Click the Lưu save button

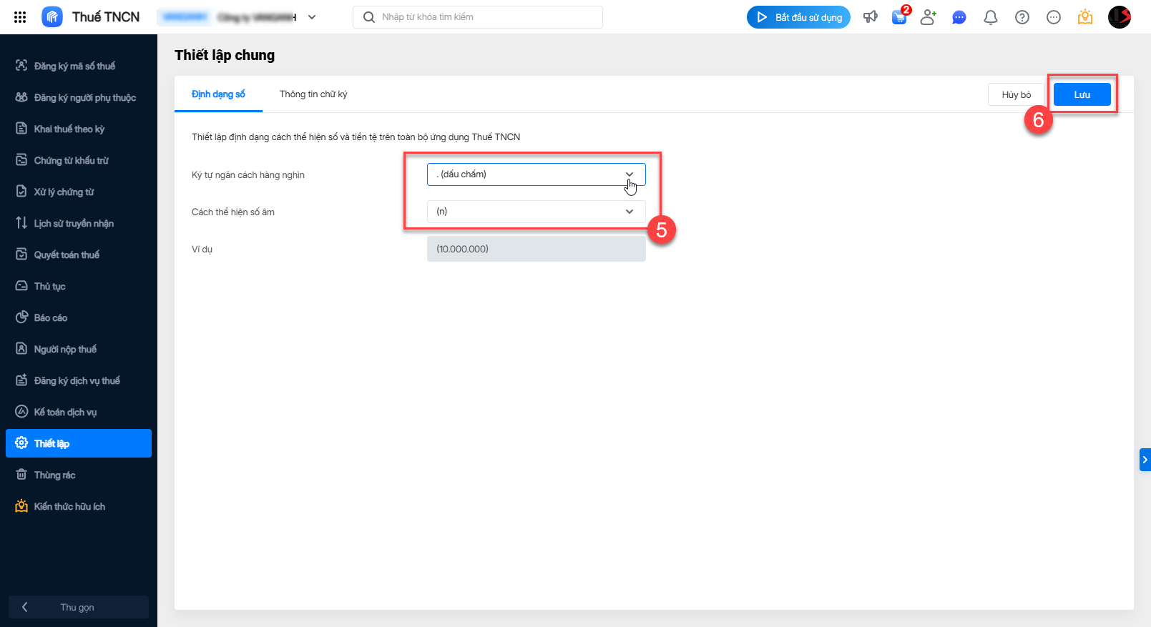(x=1082, y=94)
